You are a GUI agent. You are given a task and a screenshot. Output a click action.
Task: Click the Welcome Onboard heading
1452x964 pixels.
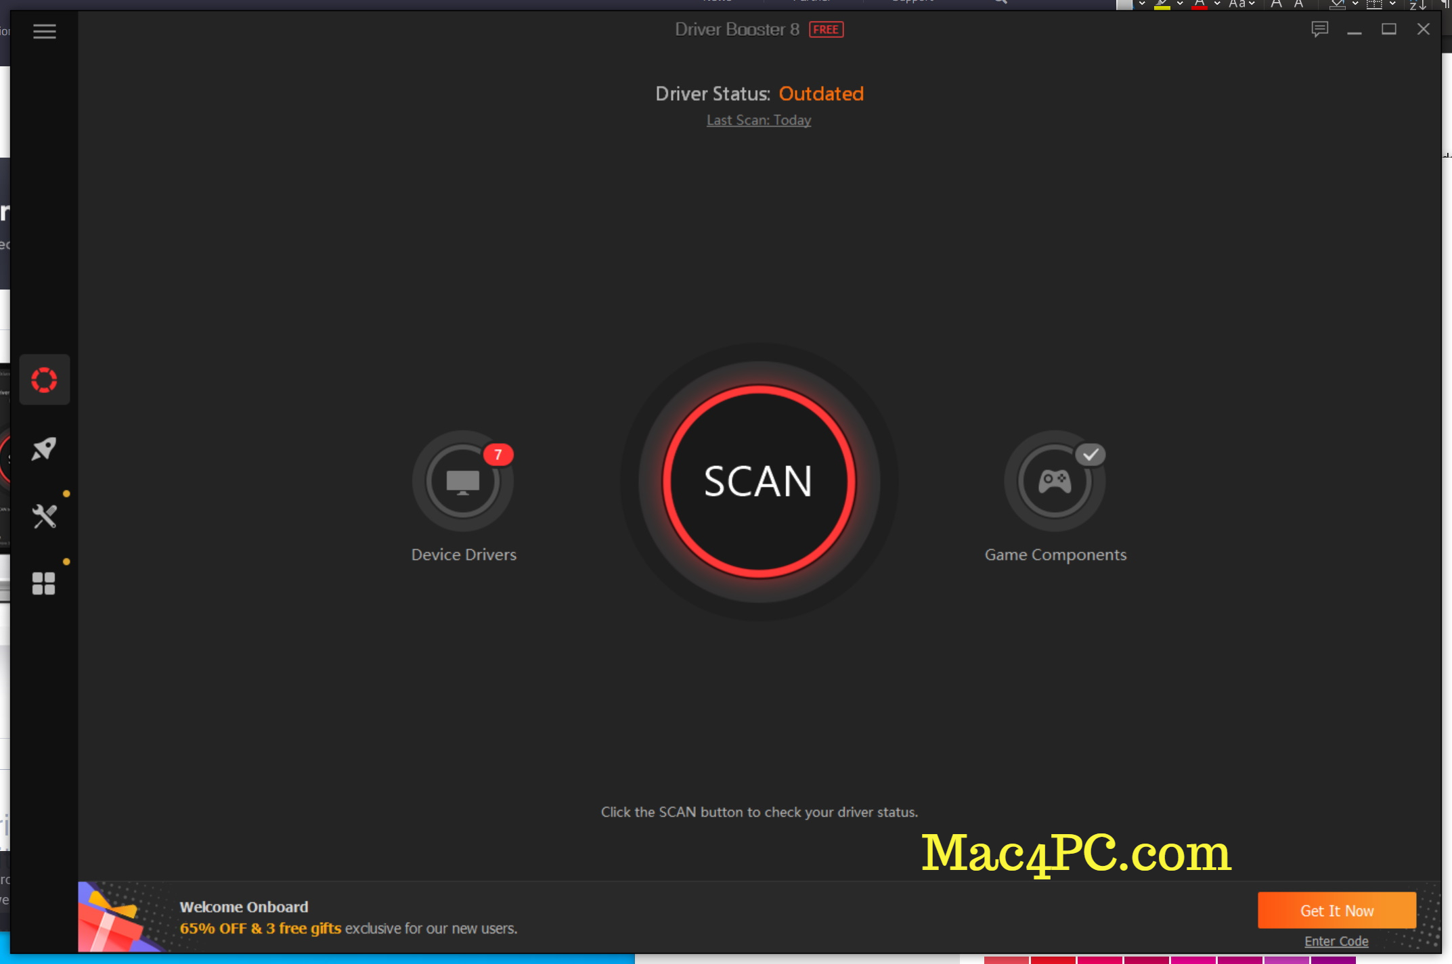click(244, 906)
